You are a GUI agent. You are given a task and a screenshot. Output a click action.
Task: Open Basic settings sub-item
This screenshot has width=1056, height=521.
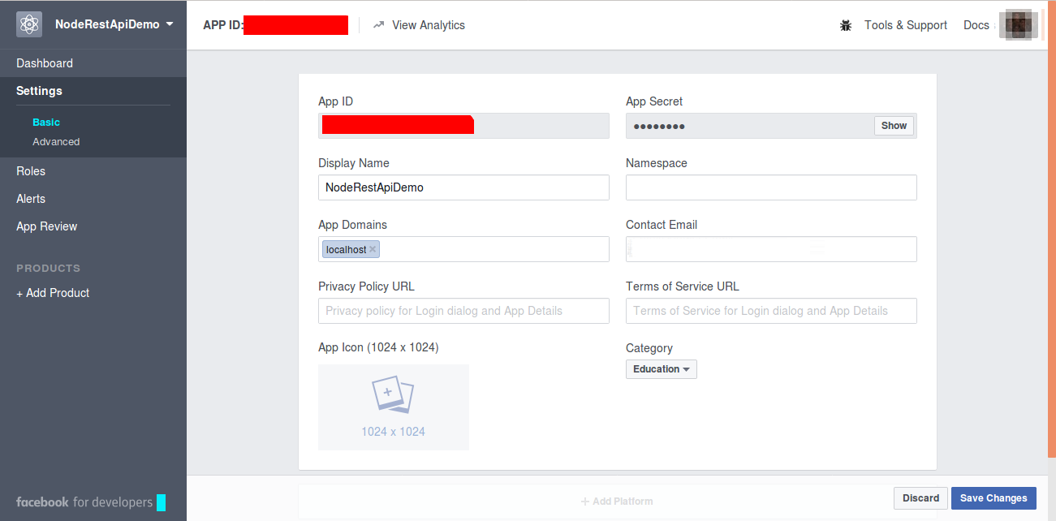46,122
